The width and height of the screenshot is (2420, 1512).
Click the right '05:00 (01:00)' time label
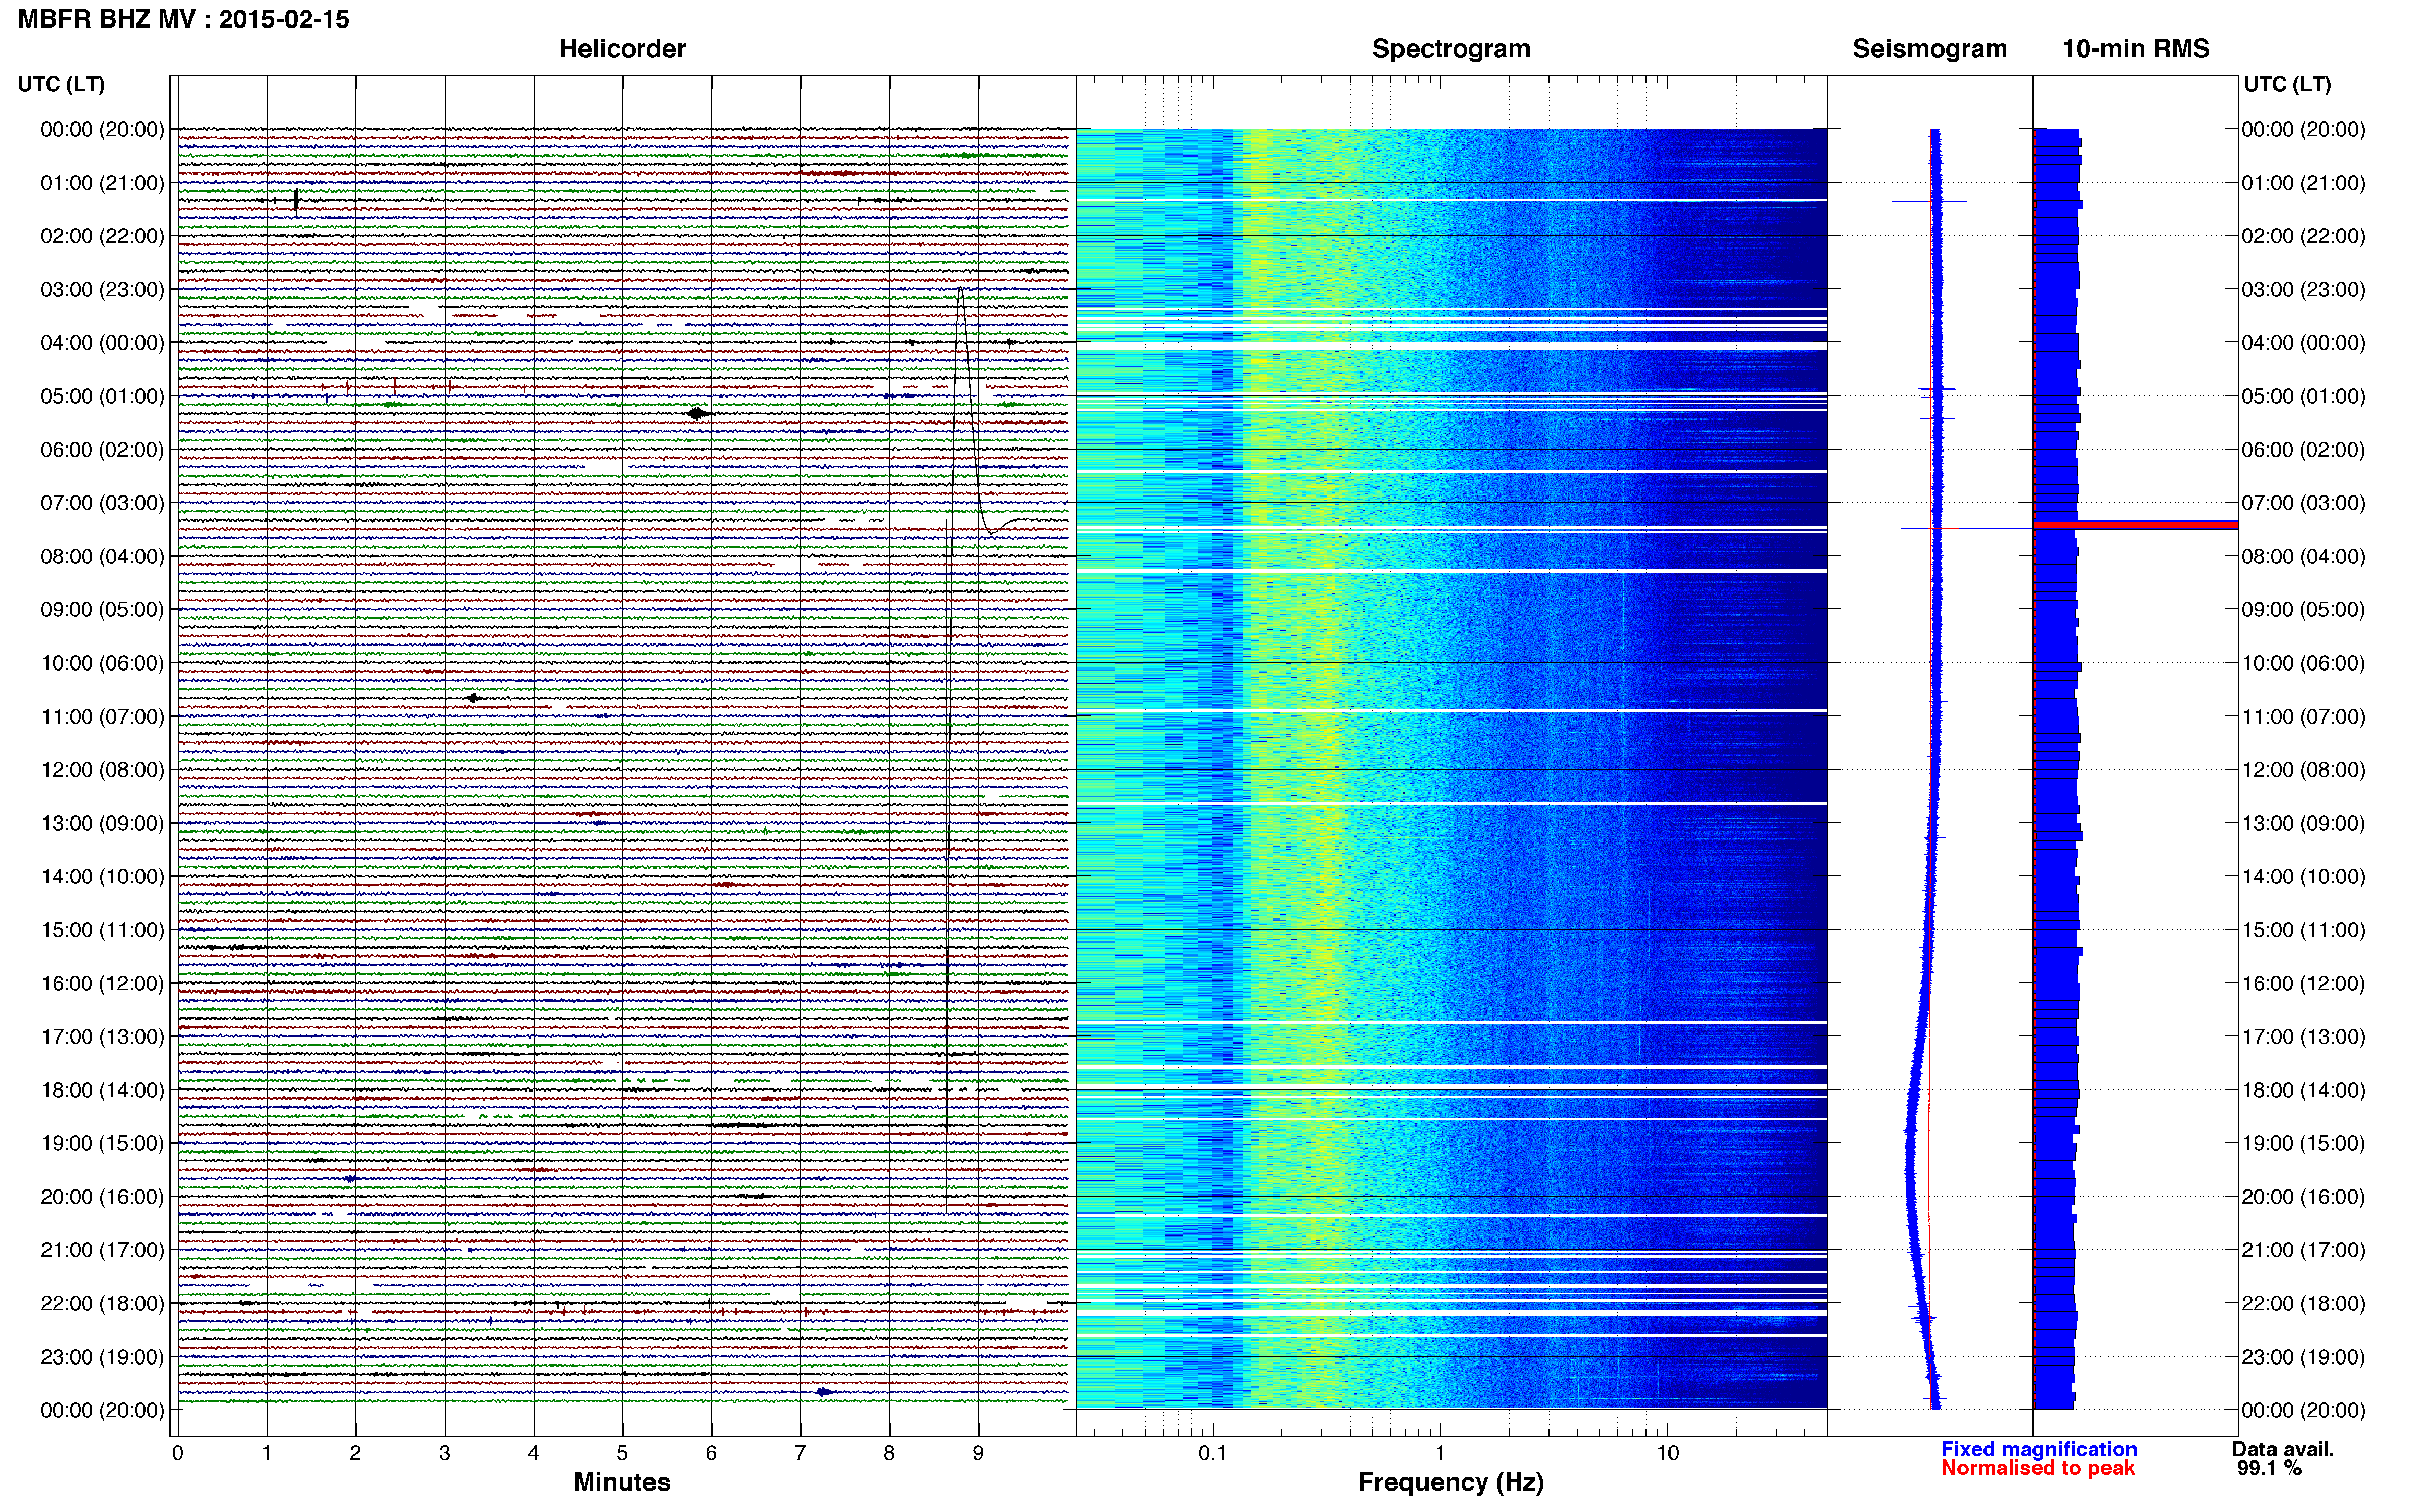coord(2303,396)
